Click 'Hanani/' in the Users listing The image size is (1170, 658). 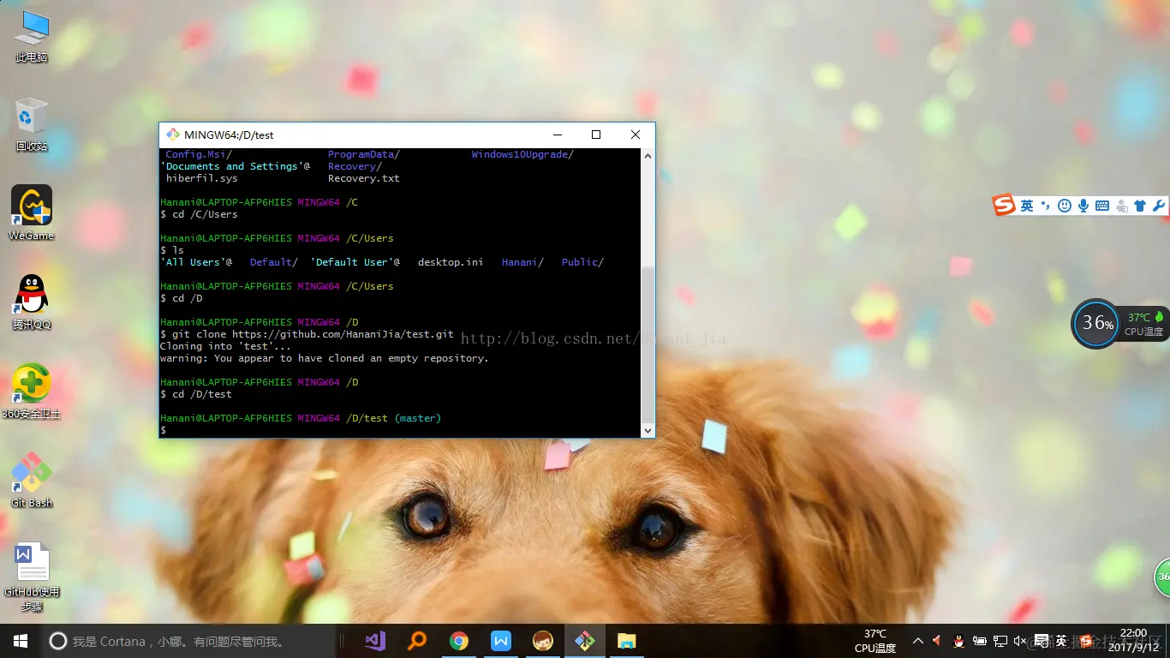pos(522,262)
